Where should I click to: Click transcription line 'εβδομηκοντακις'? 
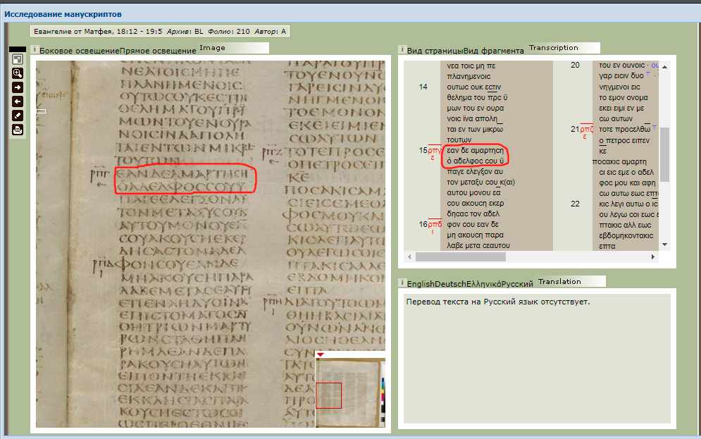click(x=626, y=235)
